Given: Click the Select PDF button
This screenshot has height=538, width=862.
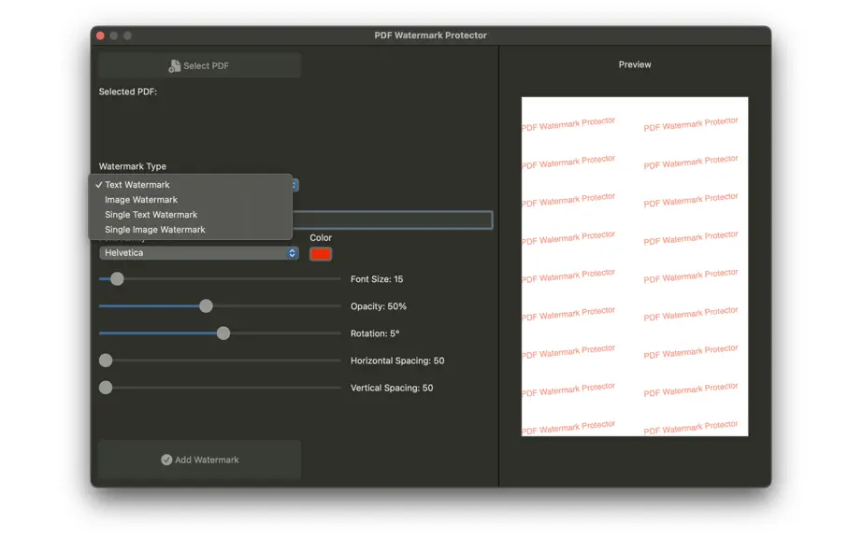Looking at the screenshot, I should [x=199, y=65].
